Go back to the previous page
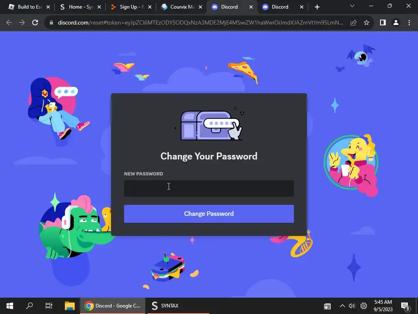The image size is (418, 314). coord(9,23)
